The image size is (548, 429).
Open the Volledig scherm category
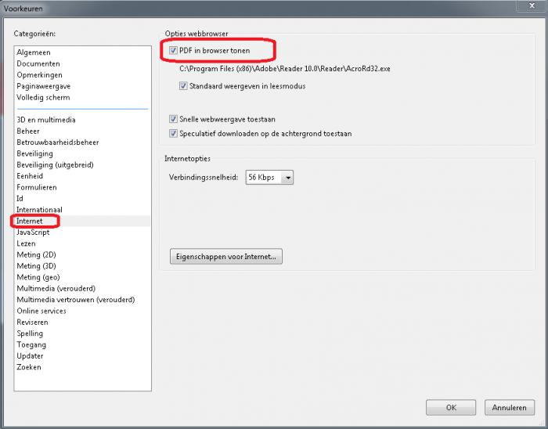click(x=43, y=98)
